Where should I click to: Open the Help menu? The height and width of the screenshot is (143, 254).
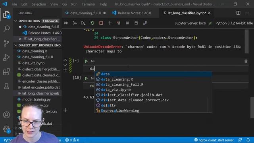pos(103,4)
